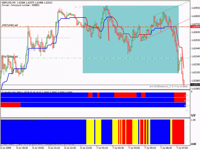Image resolution: width=200 pixels, height=150 pixels.
Task: Click the 1.62535 price axis label
Action: 196,40
